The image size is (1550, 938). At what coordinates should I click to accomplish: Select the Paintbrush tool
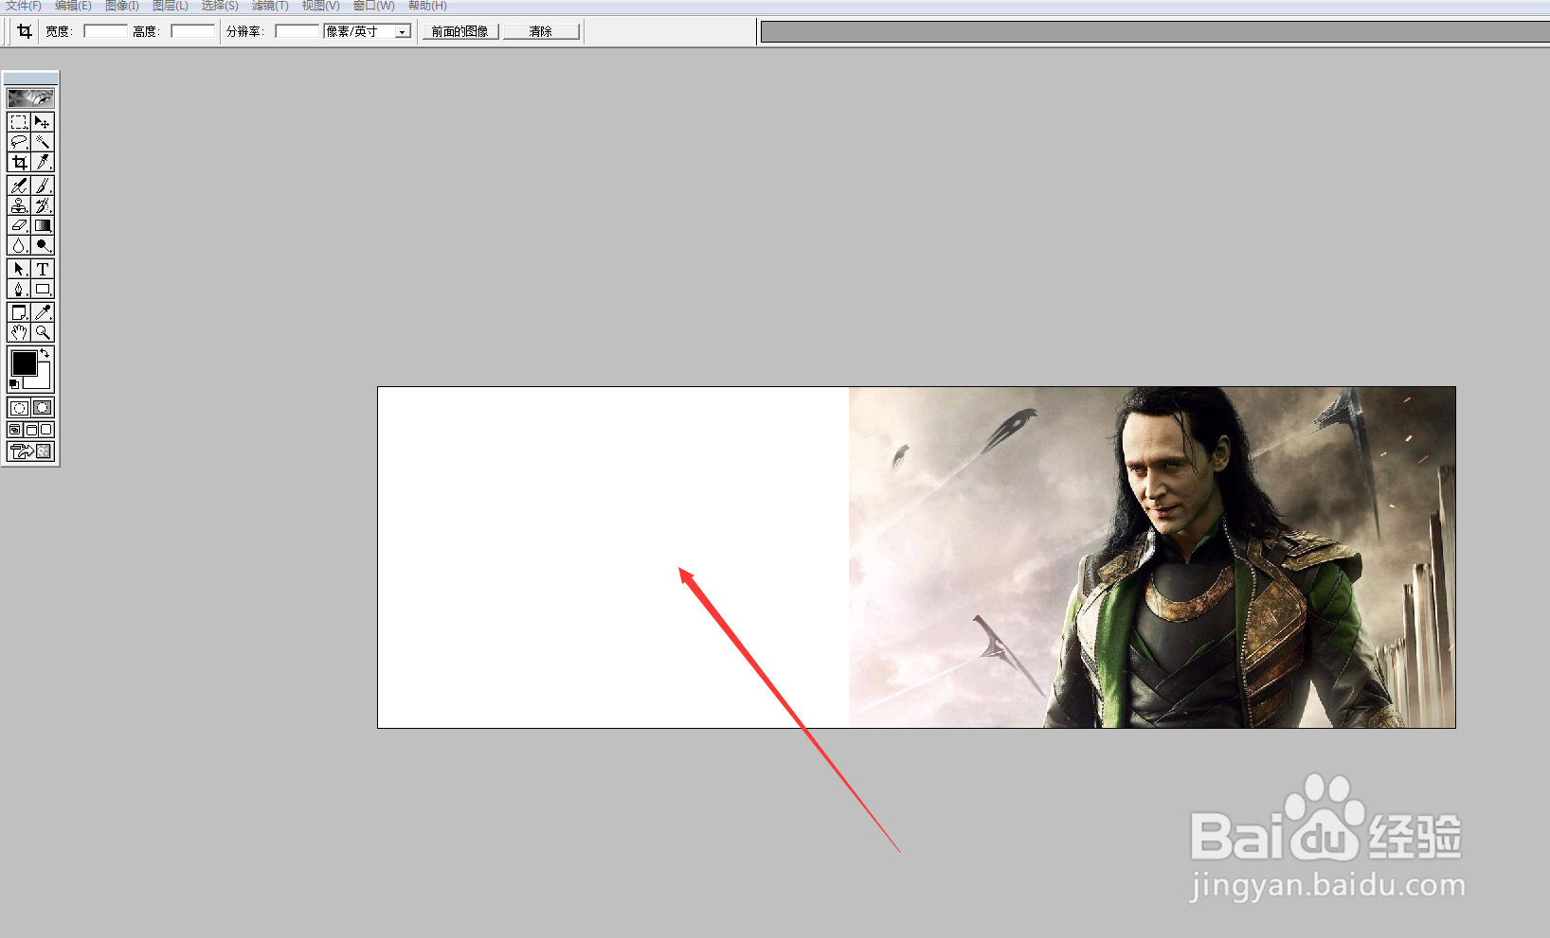click(43, 186)
